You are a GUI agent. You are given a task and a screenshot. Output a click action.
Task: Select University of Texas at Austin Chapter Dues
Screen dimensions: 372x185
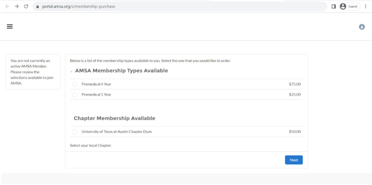(x=74, y=132)
